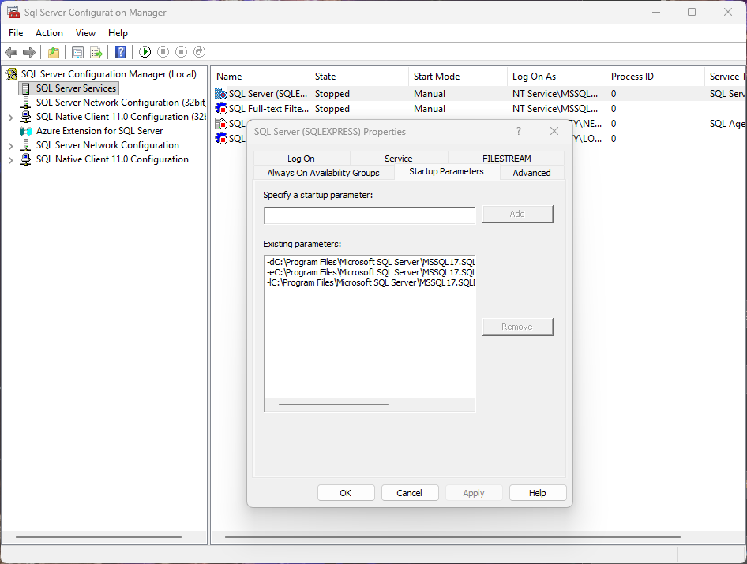Viewport: 747px width, 564px height.
Task: Click the Up one level folder icon
Action: tap(54, 52)
